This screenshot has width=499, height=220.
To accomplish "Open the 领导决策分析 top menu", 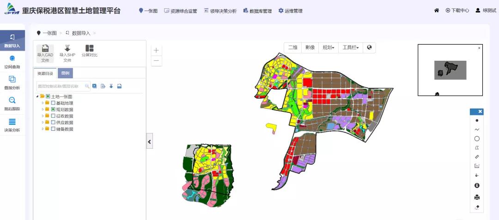I will pyautogui.click(x=220, y=11).
